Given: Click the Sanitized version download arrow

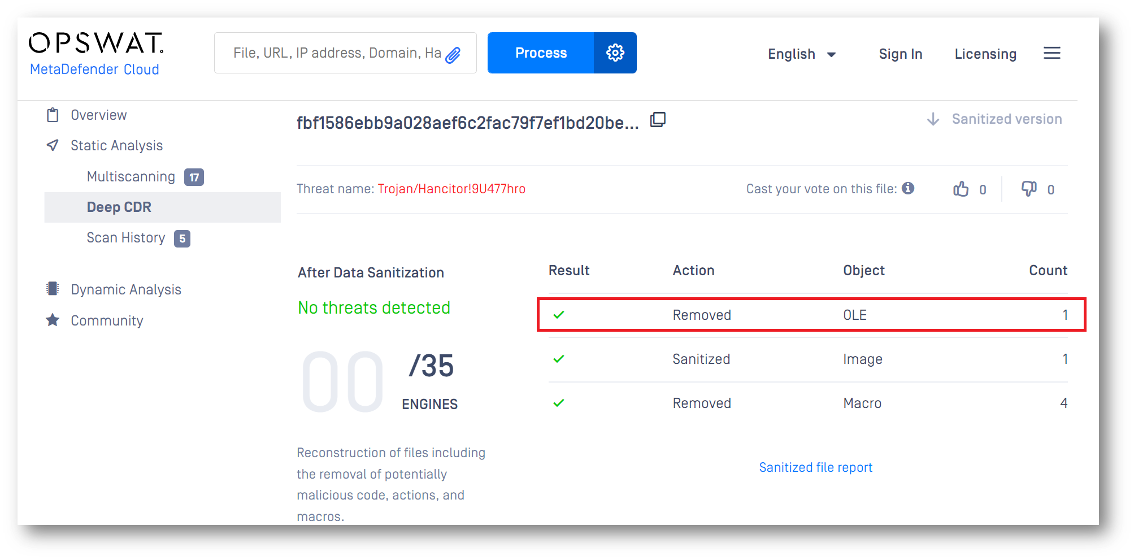Looking at the screenshot, I should point(933,119).
